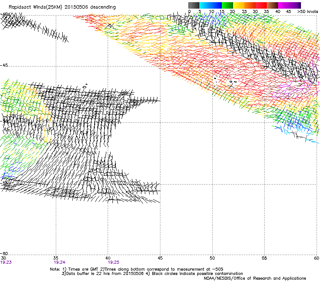Viewport: 320px width, 281px height.
Task: Click the 'Data buffer is 22 hrs' note line
Action: coord(152,274)
